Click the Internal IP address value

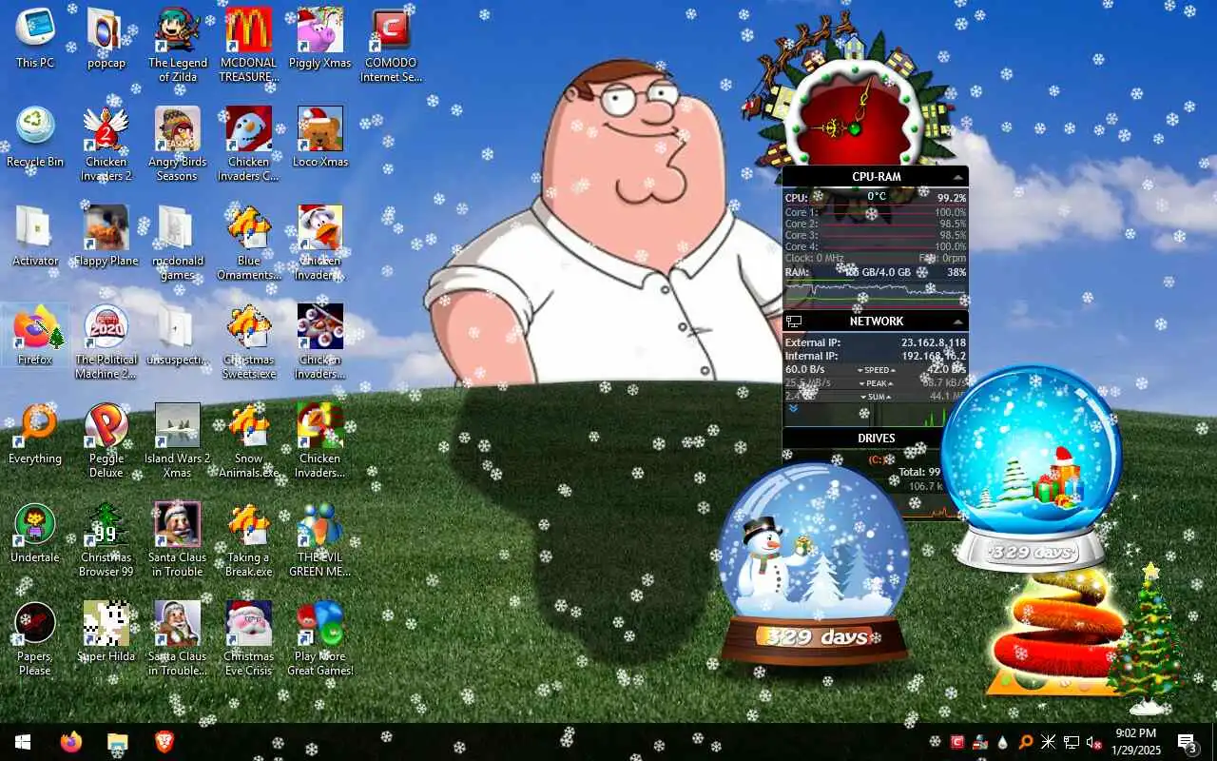coord(933,356)
